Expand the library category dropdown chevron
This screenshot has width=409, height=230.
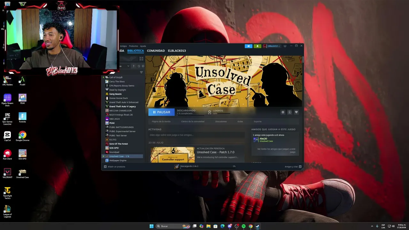pos(128,66)
